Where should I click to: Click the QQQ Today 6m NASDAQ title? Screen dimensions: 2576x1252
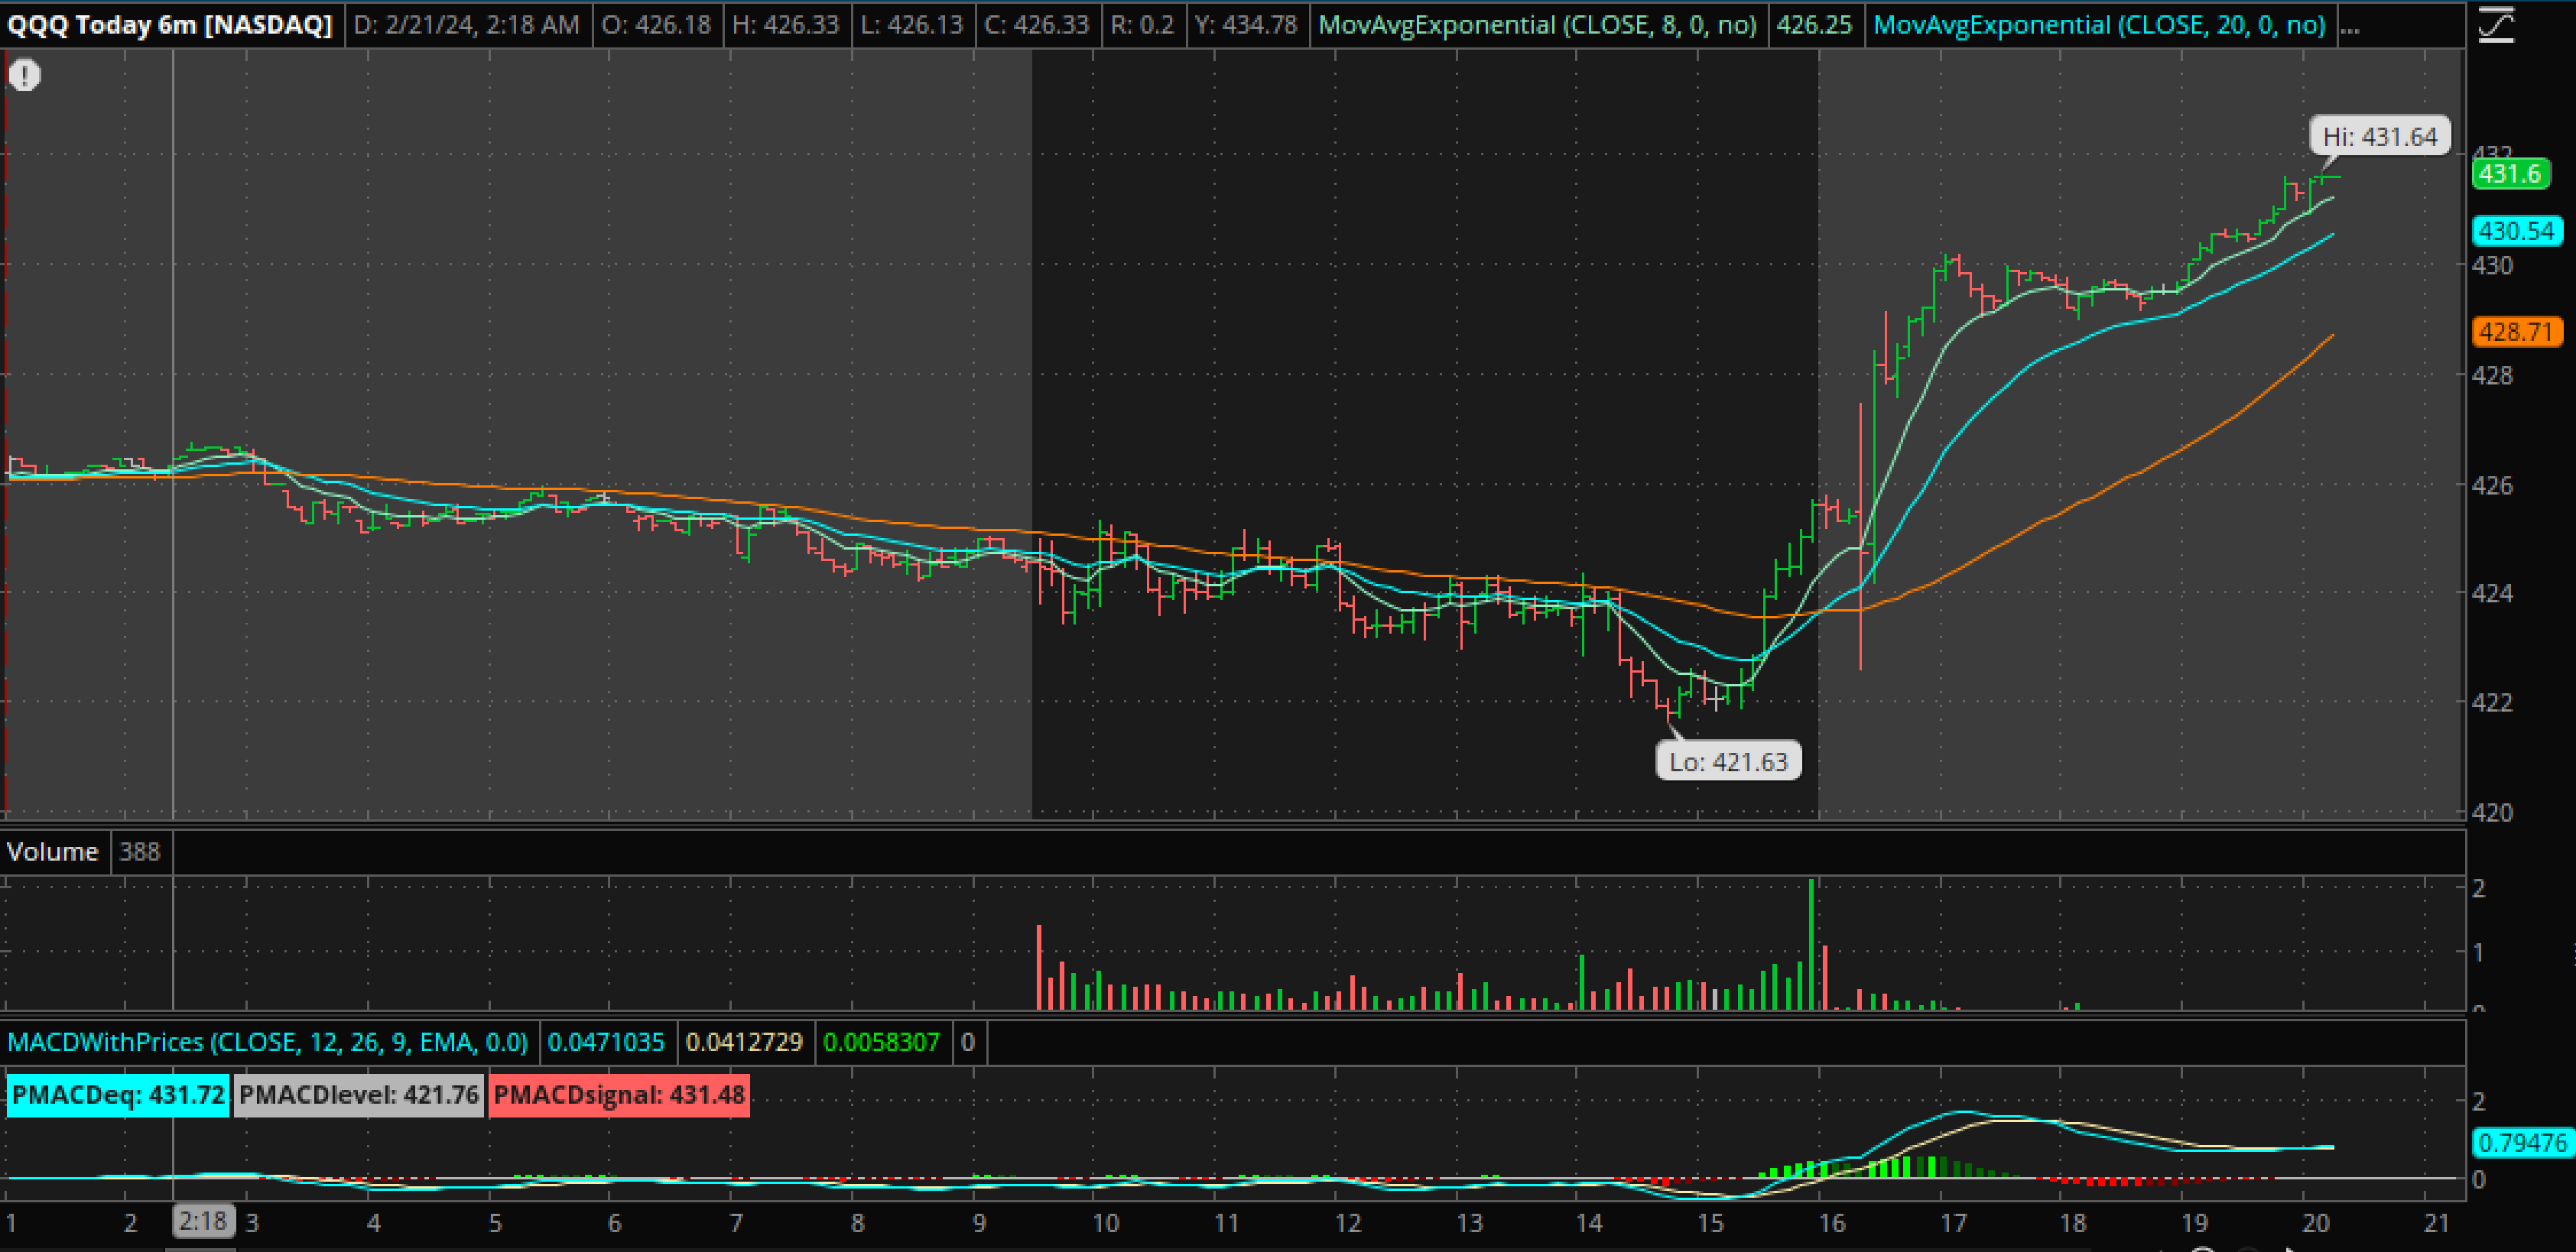[x=170, y=25]
